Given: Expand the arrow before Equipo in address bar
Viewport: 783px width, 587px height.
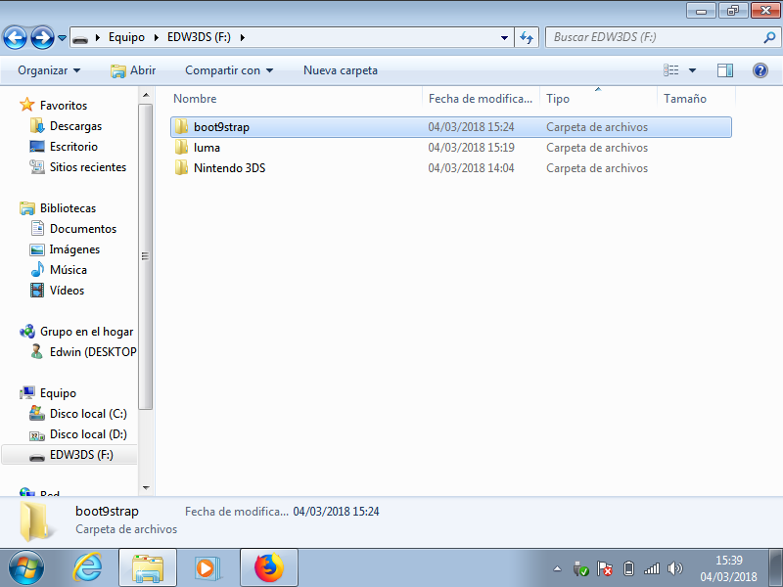Looking at the screenshot, I should [98, 37].
